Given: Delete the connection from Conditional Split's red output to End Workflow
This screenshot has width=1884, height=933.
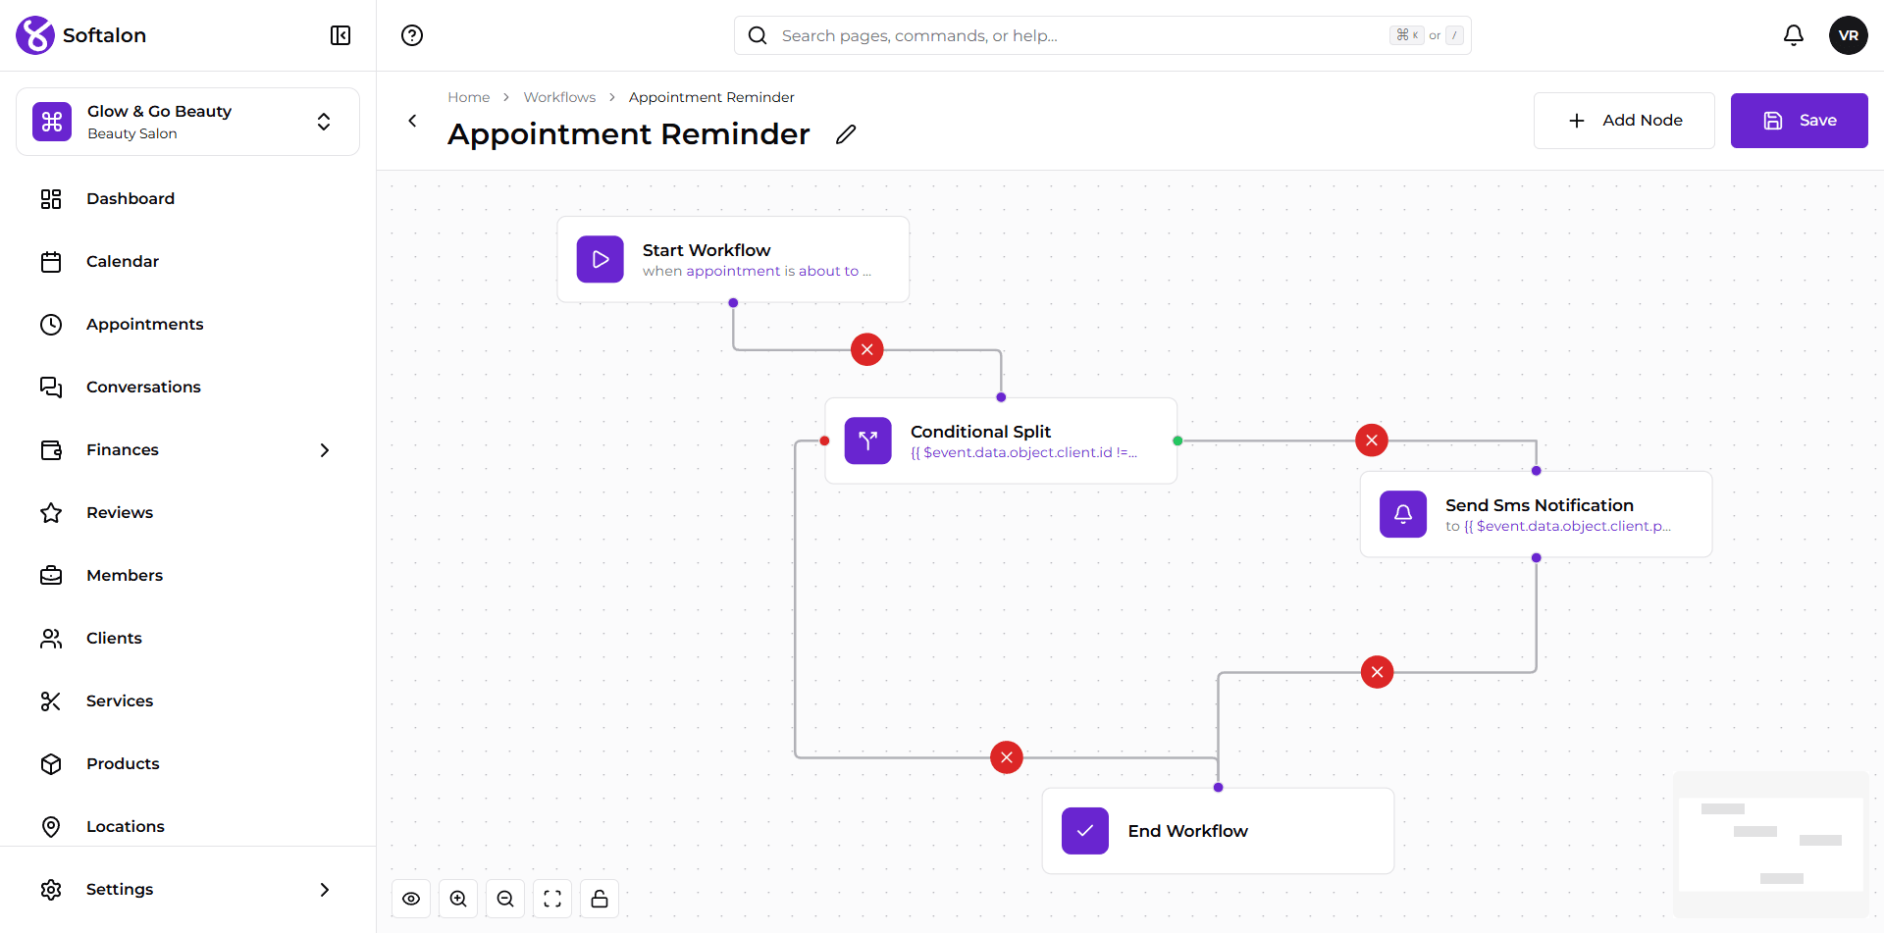Looking at the screenshot, I should pos(1007,757).
